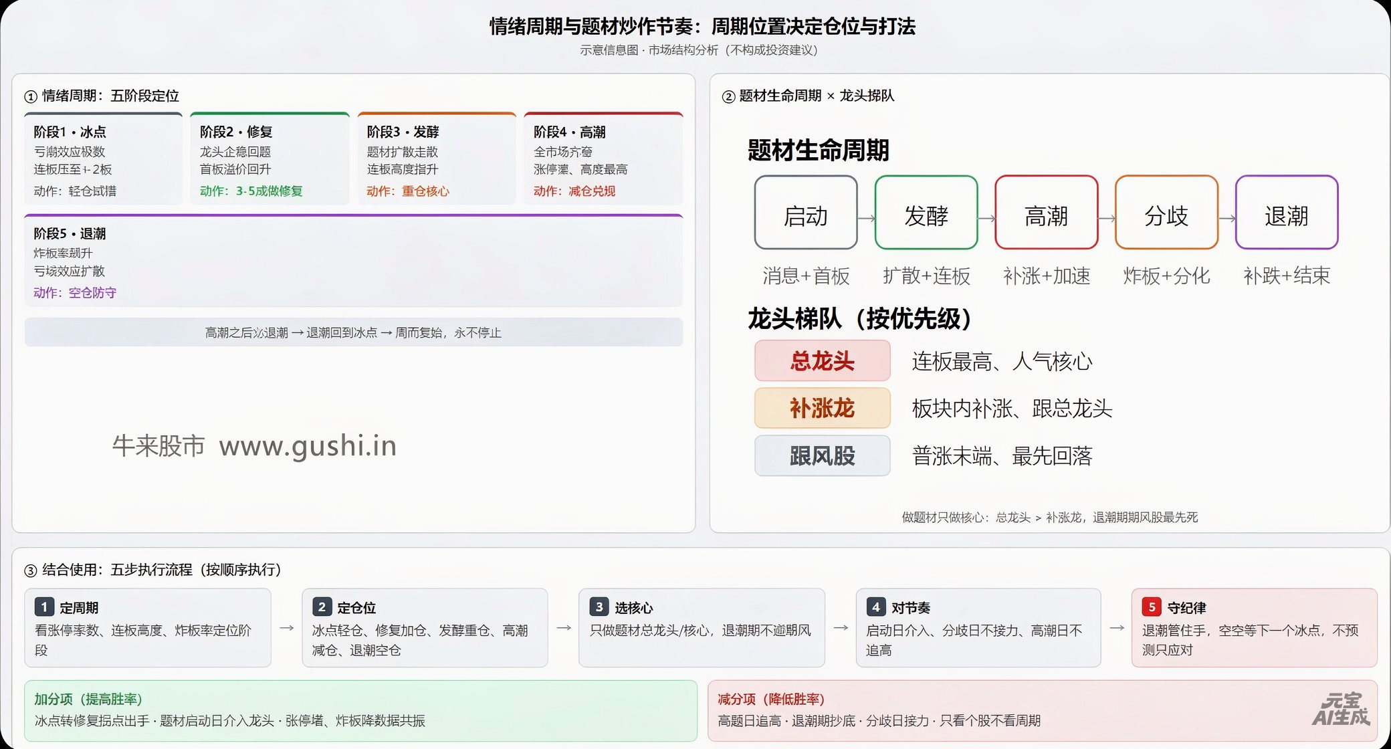Click the green 加分项（提高胜率）heading
The width and height of the screenshot is (1391, 749).
89,700
